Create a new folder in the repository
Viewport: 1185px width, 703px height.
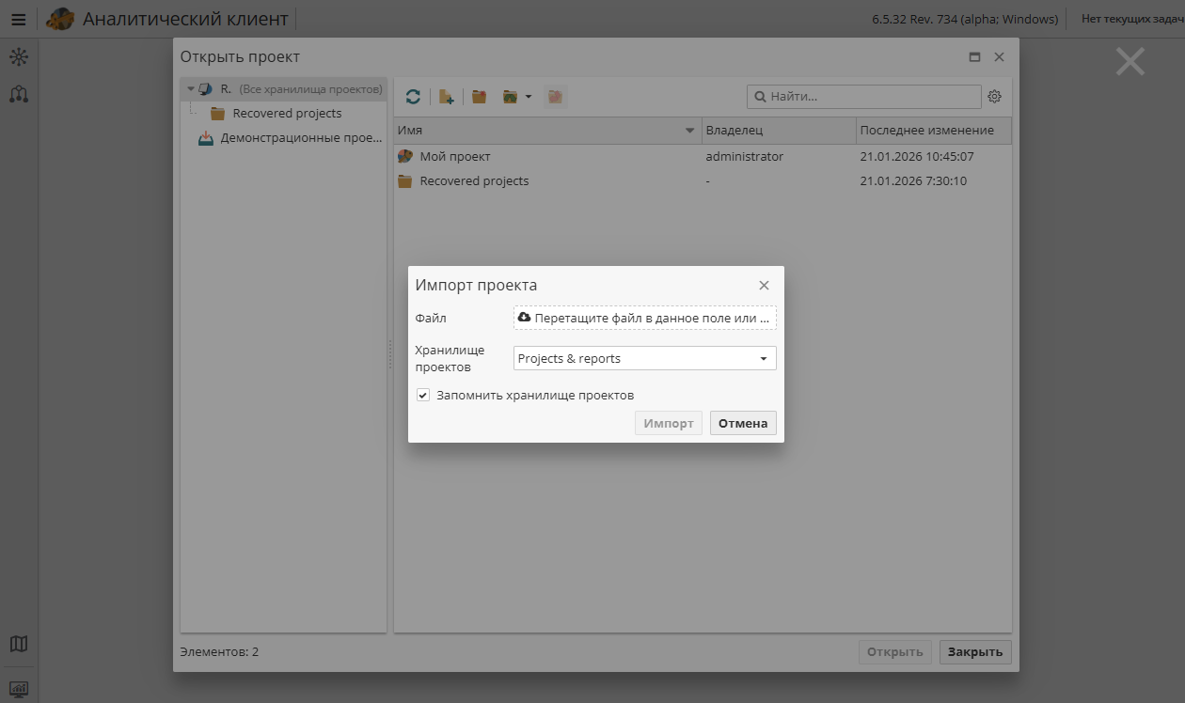(479, 96)
